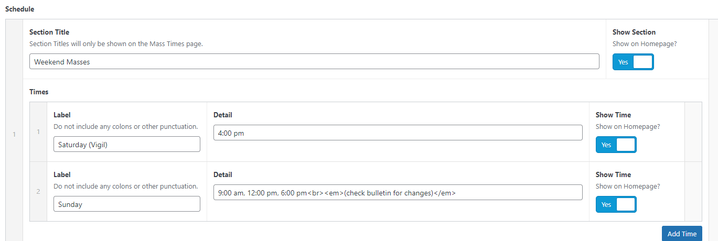Switch off Show Time for the Sunday row

(616, 204)
